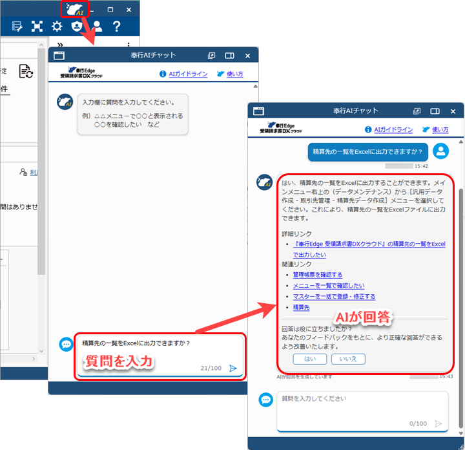The image size is (465, 450).
Task: Close the right AI chat window
Action: 453,111
